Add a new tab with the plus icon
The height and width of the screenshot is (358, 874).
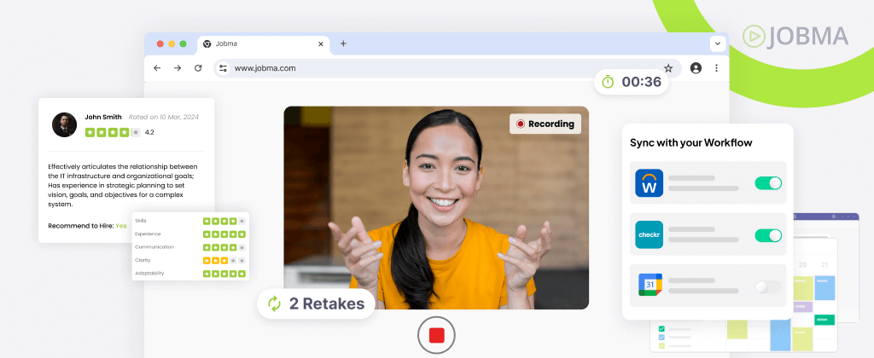[343, 43]
